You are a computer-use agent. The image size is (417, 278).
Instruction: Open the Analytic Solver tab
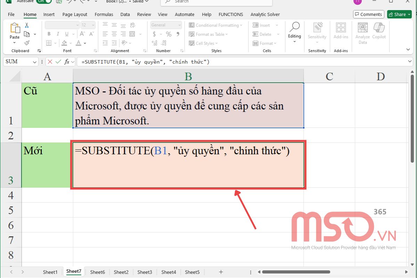(x=265, y=14)
